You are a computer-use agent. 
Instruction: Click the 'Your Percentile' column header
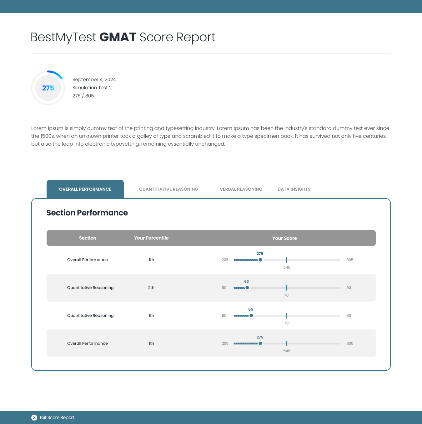[151, 238]
